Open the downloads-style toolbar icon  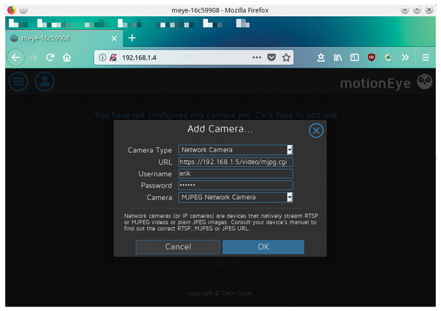[321, 57]
